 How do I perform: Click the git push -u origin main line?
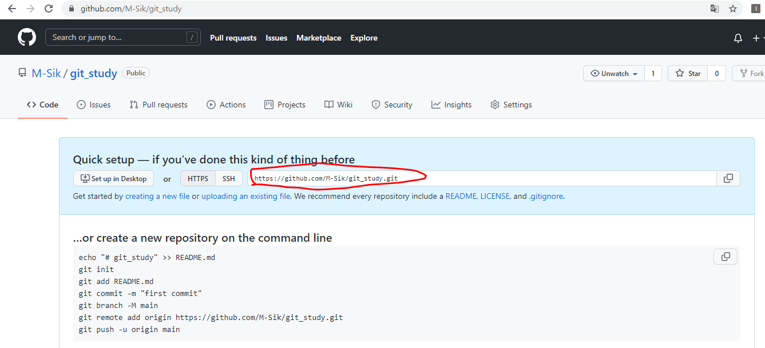click(x=129, y=329)
